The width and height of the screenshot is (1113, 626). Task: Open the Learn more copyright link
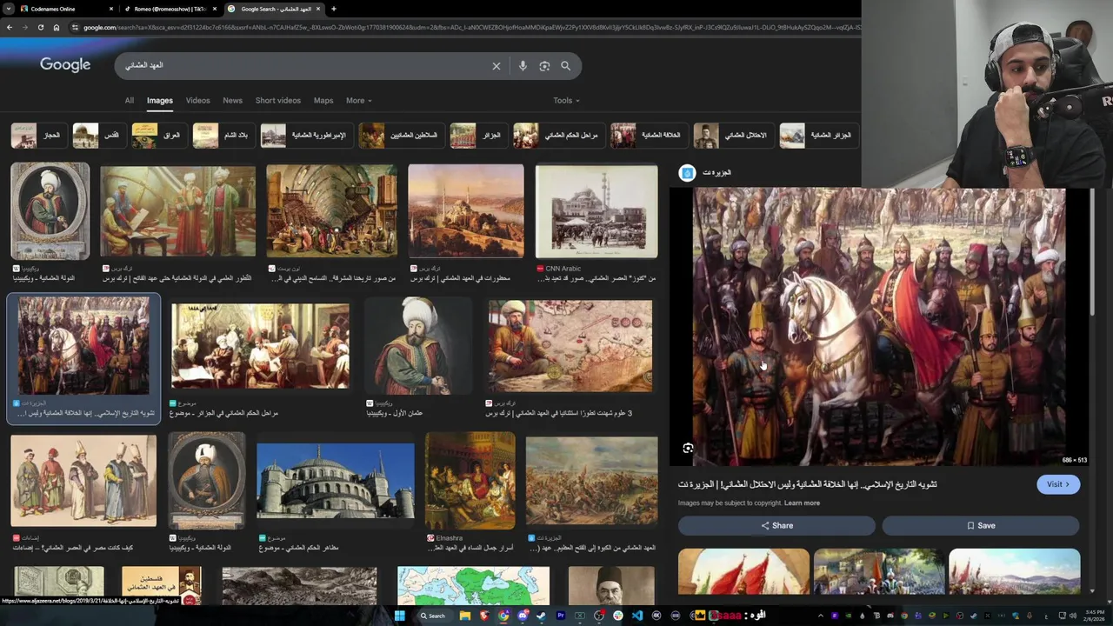coord(802,503)
